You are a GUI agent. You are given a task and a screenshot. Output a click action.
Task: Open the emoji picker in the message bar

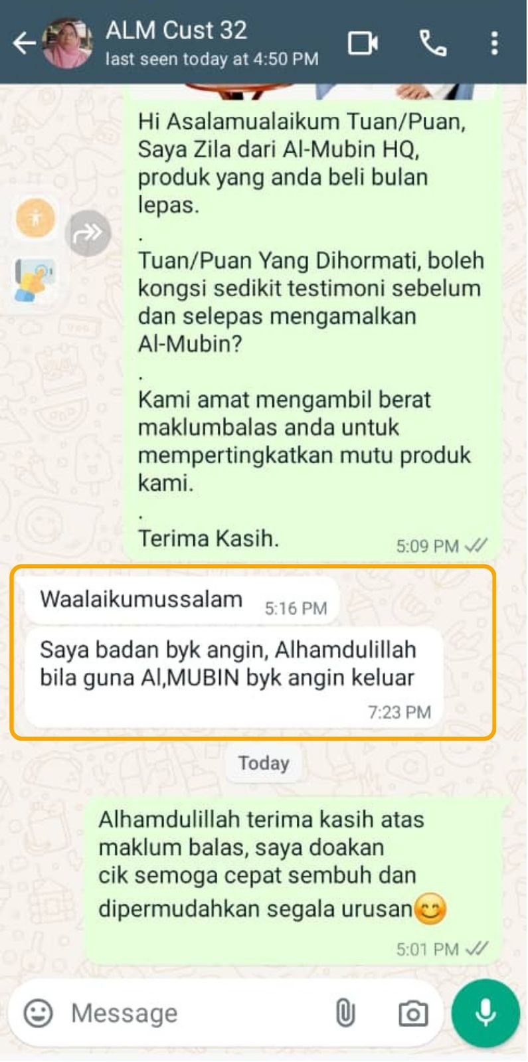39,1014
